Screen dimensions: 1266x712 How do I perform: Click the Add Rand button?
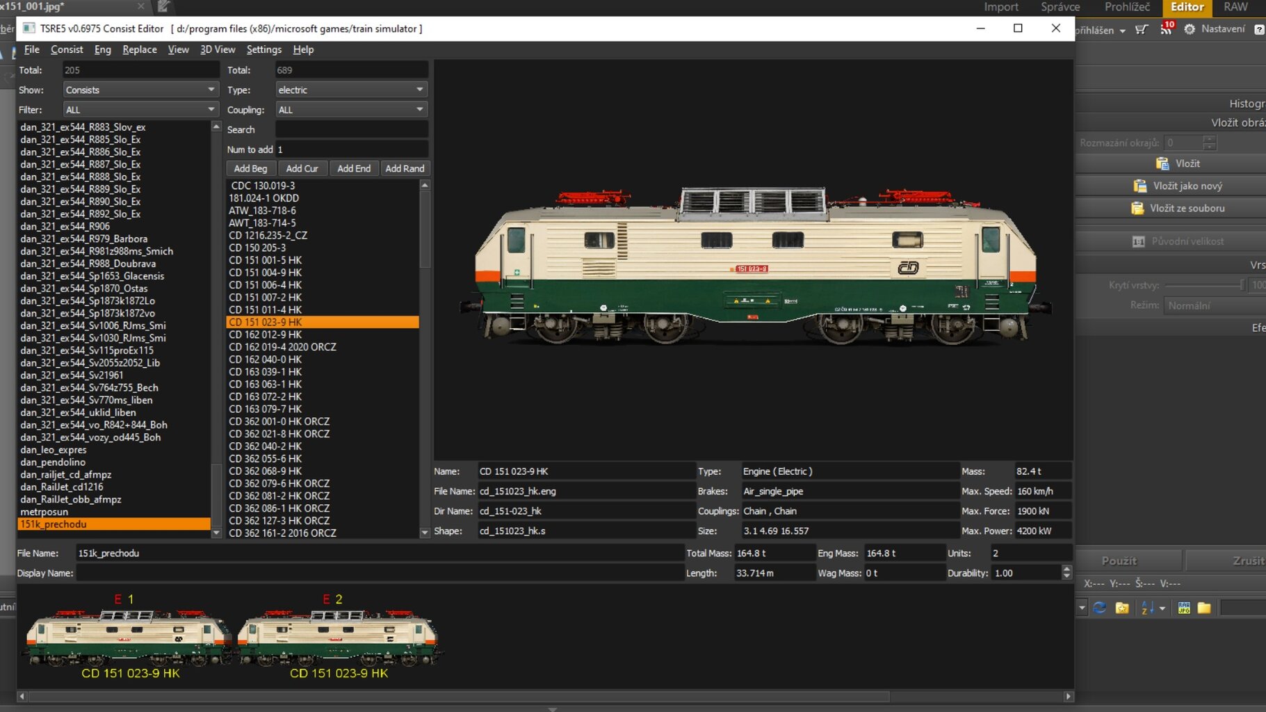point(405,168)
